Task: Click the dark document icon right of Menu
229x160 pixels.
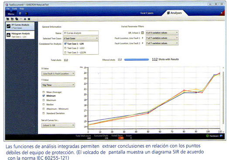Action: pyautogui.click(x=27, y=14)
